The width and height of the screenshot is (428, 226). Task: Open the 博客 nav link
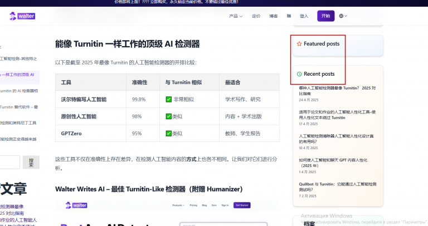pyautogui.click(x=274, y=16)
